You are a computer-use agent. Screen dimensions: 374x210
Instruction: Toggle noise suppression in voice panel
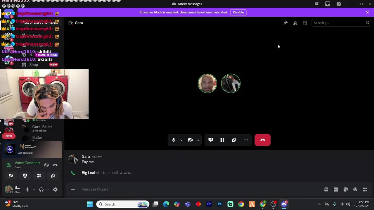click(46, 165)
